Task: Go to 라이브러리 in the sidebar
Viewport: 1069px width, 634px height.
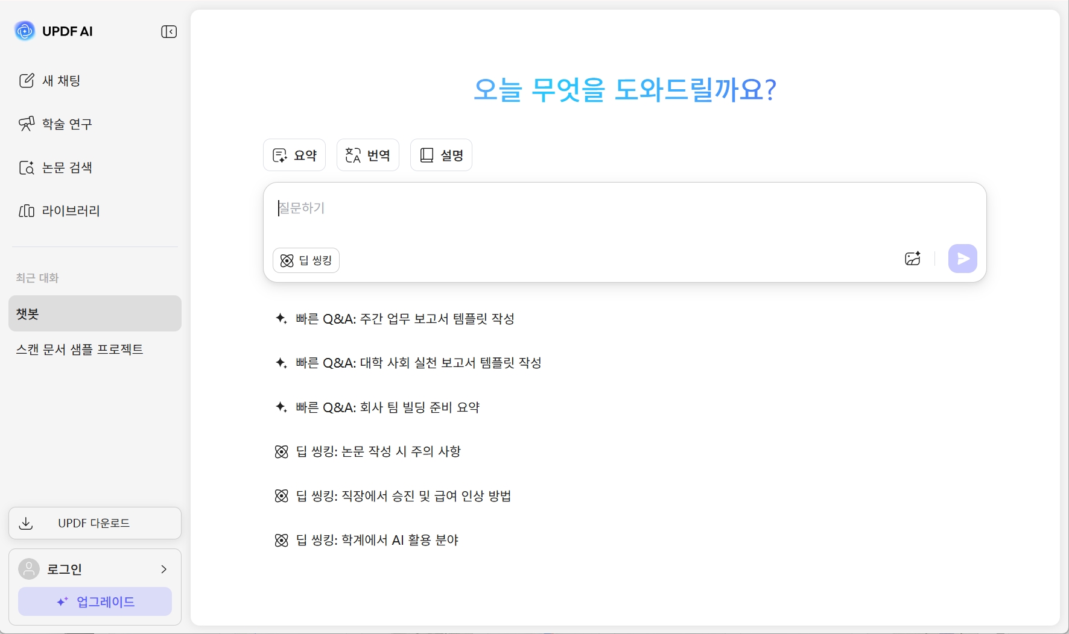Action: pyautogui.click(x=59, y=211)
